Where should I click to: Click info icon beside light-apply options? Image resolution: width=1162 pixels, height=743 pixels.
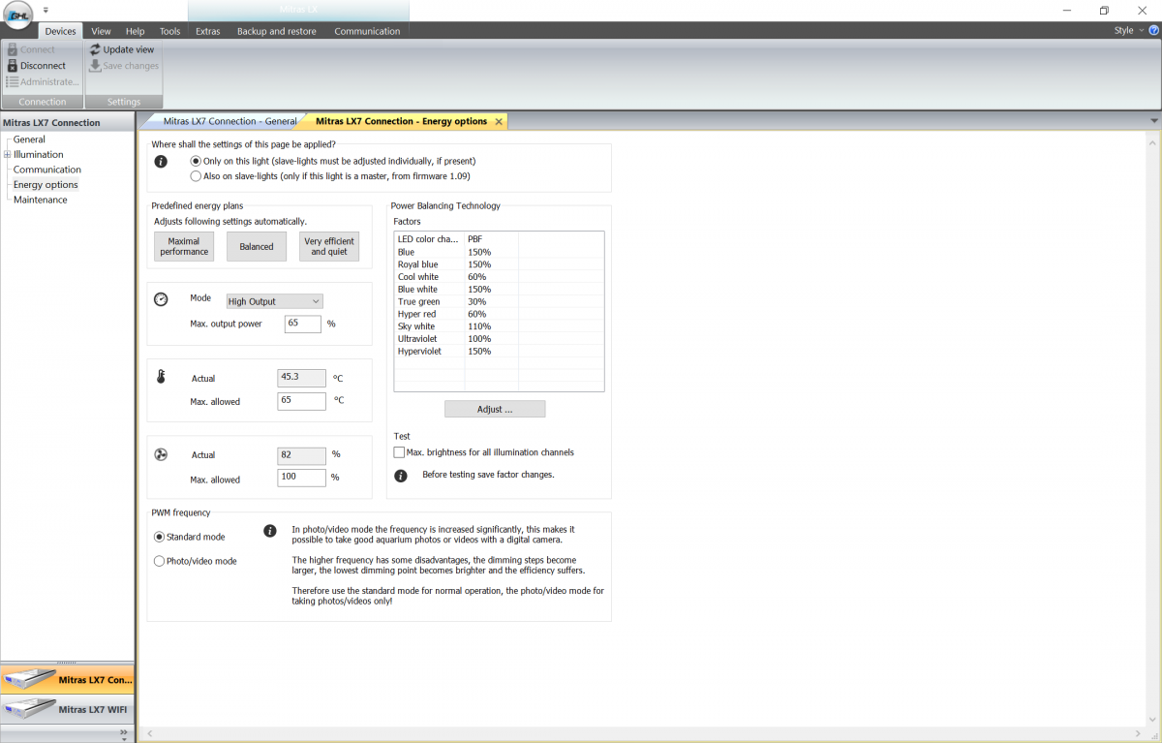tap(162, 162)
